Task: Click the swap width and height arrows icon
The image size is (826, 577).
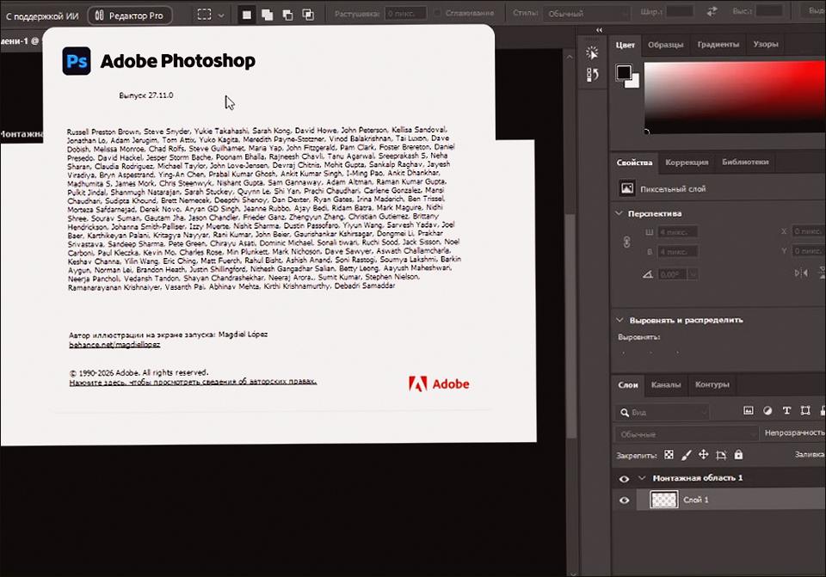Action: tap(712, 11)
